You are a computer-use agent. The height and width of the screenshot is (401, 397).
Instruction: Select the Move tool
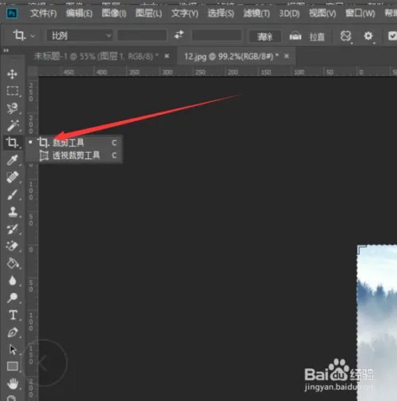(x=12, y=74)
